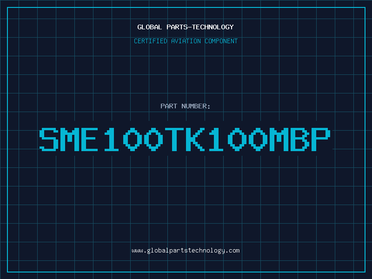Click the large letter E in SME
The width and height of the screenshot is (372, 279).
(x=89, y=139)
